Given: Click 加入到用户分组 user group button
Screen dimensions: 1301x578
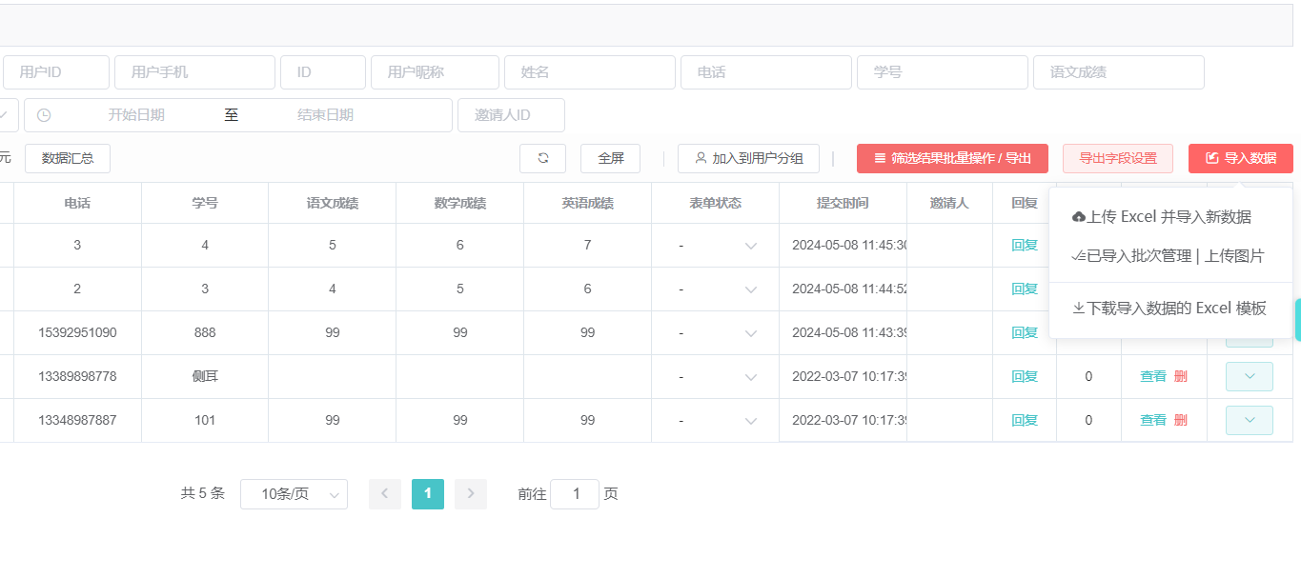Looking at the screenshot, I should click(748, 158).
